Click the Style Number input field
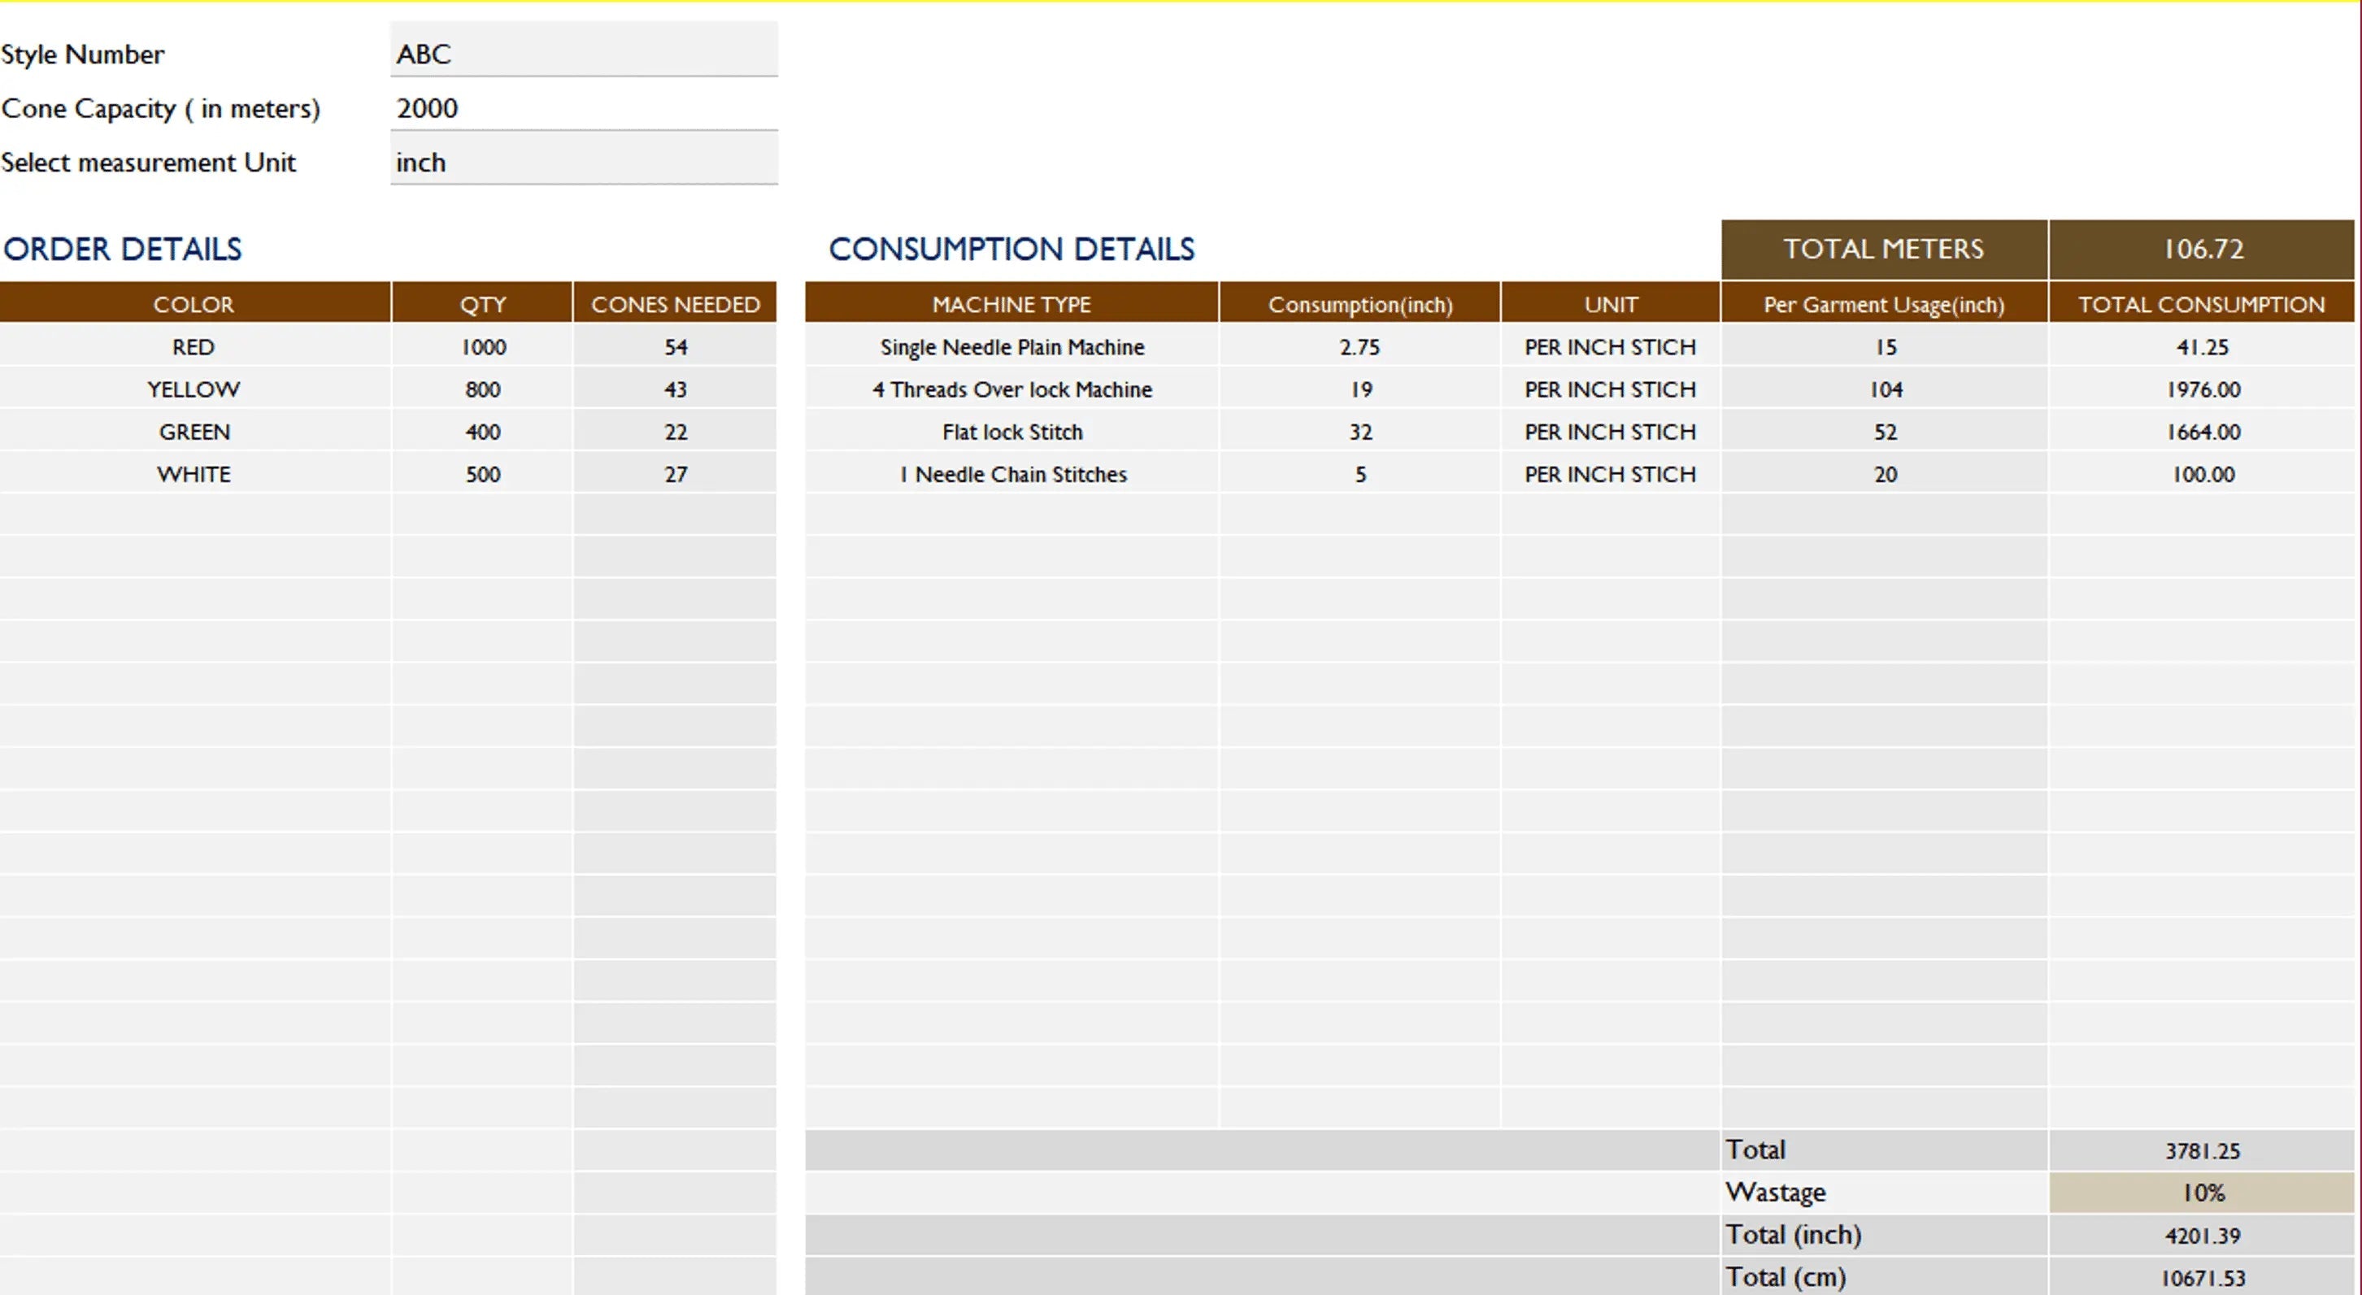Viewport: 2362px width, 1295px height. pyautogui.click(x=583, y=52)
